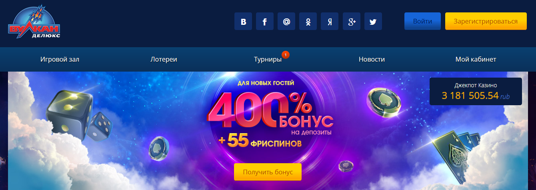
Task: Click the Вулкан Делюкс logo
Action: 34,24
